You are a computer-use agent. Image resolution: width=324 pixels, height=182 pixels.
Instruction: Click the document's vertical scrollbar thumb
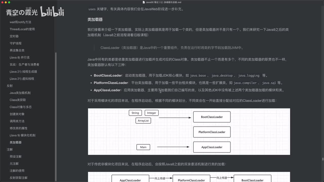tap(322, 159)
